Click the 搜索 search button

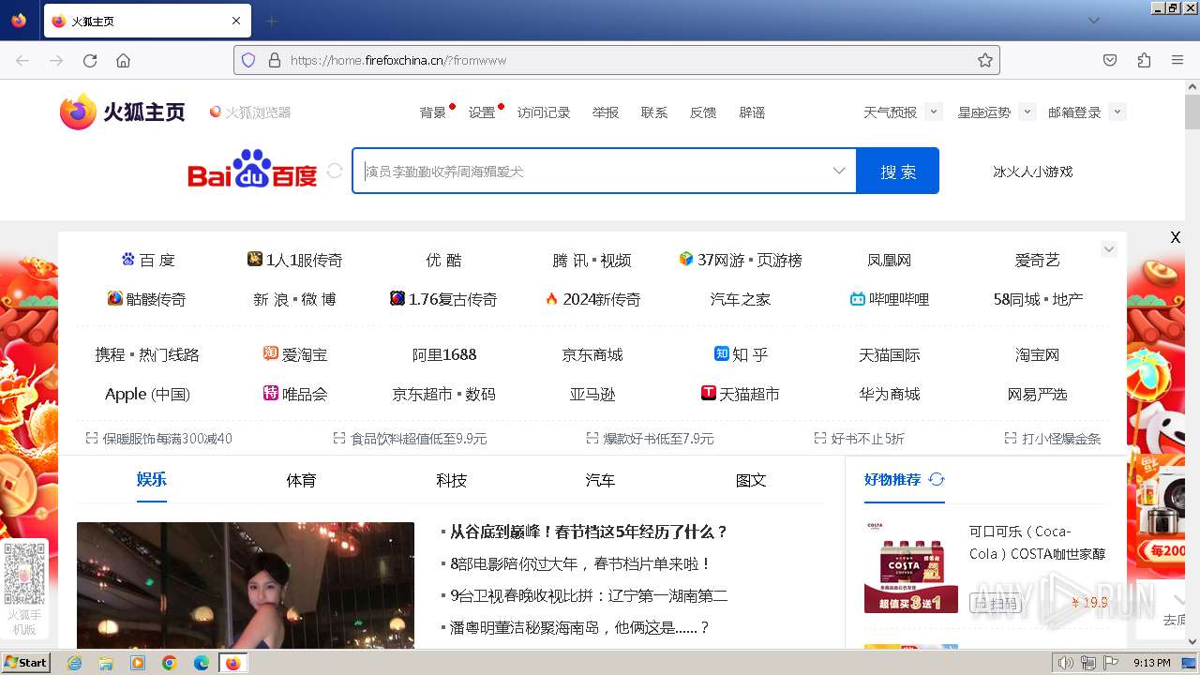[x=898, y=171]
